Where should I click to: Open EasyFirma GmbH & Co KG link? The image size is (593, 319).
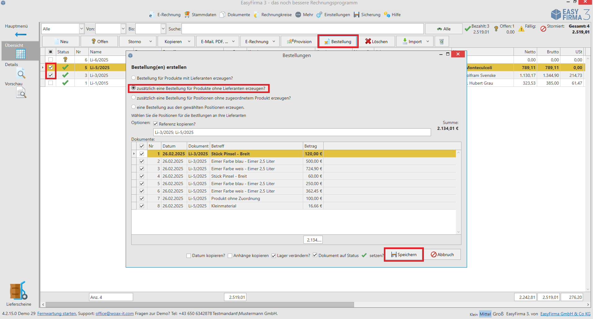click(565, 314)
